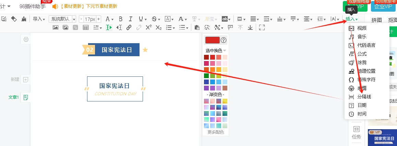Insert an image using picture icon

(55, 27)
